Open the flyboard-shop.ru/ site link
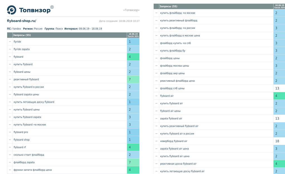 21,21
